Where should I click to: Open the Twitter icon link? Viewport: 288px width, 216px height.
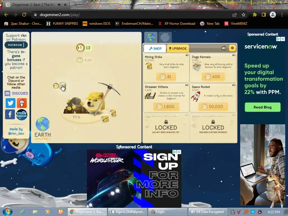[10, 103]
